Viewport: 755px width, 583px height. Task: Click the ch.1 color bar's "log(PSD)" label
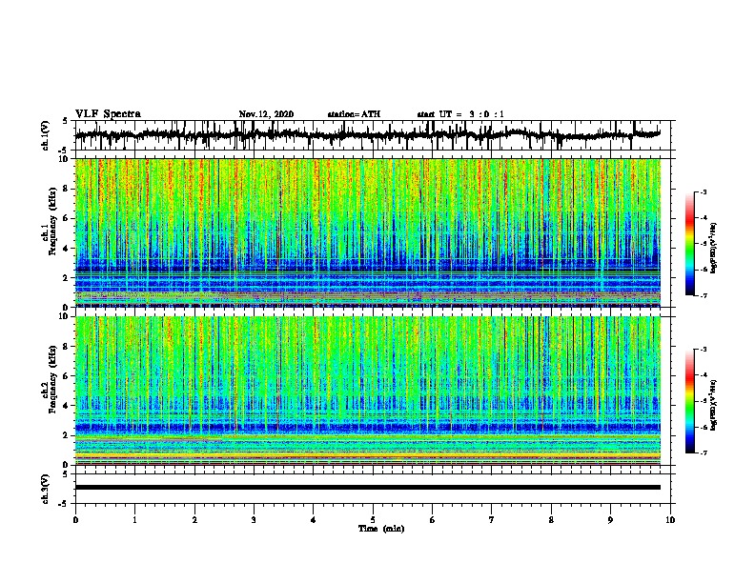pyautogui.click(x=714, y=249)
